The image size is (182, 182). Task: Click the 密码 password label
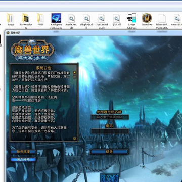109,126
